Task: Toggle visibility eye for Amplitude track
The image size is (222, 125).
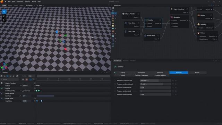Action: (35, 101)
